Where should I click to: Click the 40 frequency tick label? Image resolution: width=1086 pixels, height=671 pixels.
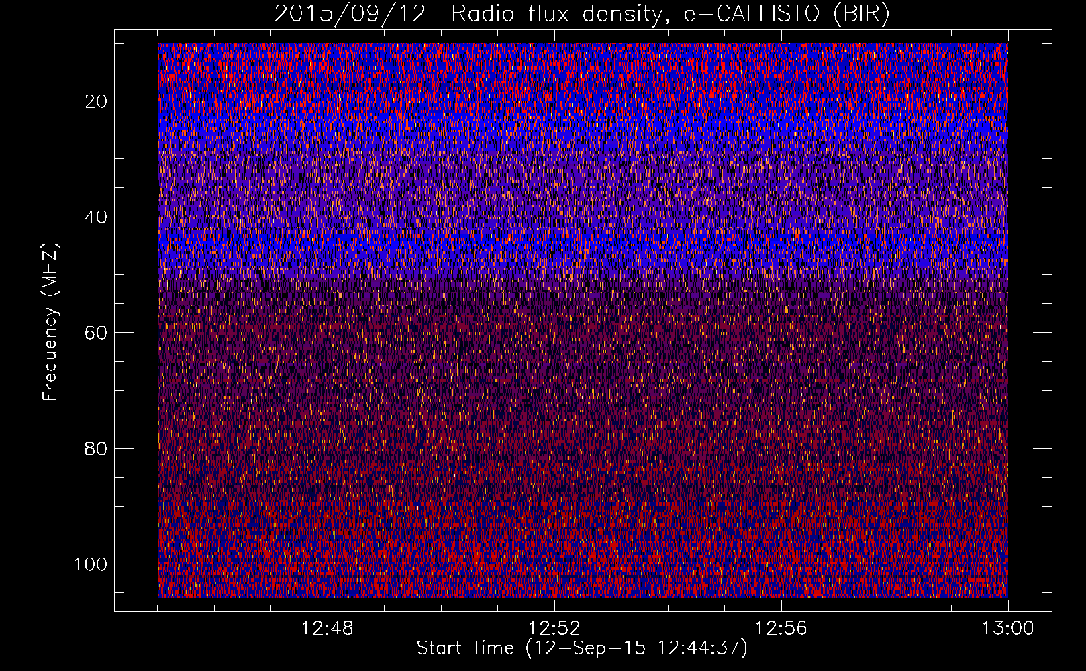pyautogui.click(x=97, y=217)
